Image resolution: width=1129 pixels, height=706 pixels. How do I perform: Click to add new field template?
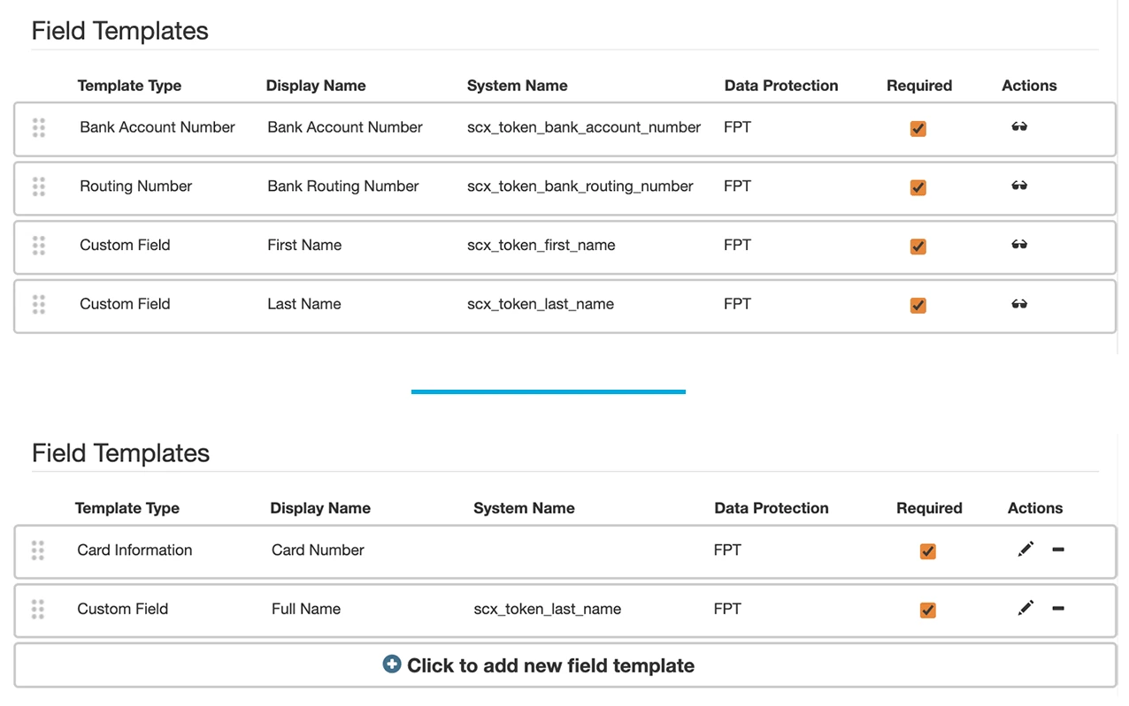(550, 666)
